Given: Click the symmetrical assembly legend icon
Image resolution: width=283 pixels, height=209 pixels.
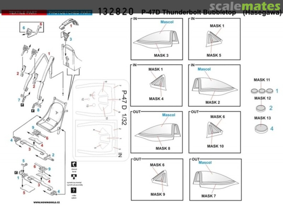Looking at the screenshot, I should pos(74,177).
